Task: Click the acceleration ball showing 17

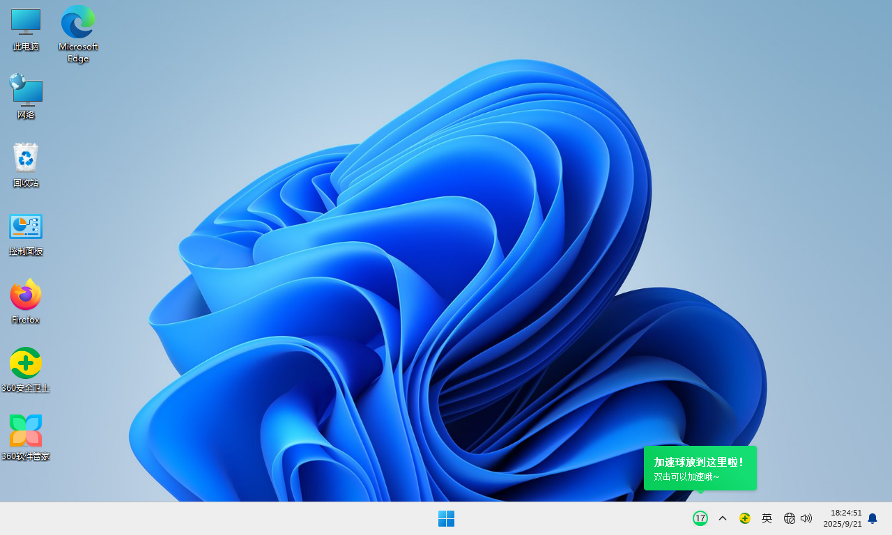Action: coord(700,518)
